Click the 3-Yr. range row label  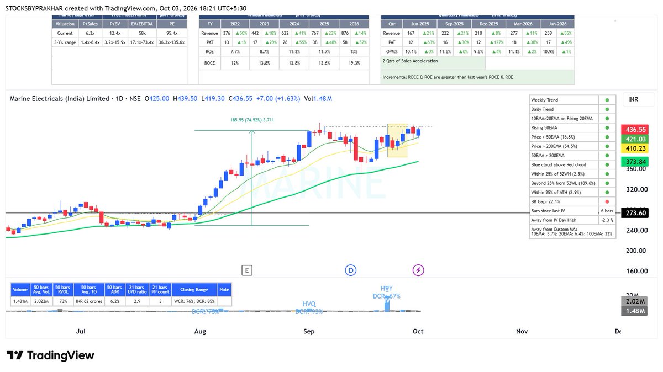(65, 42)
